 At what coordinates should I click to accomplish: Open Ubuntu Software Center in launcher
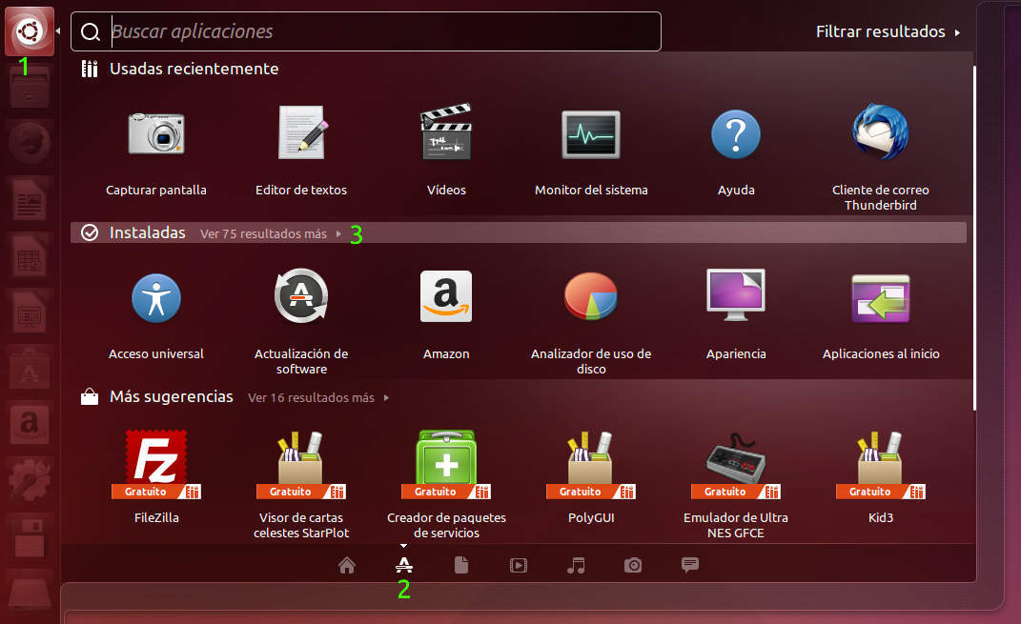tap(30, 369)
